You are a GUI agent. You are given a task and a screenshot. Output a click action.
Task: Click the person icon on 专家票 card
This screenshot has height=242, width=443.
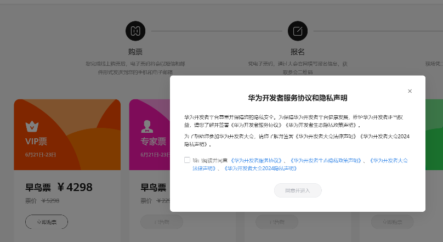[x=147, y=126]
